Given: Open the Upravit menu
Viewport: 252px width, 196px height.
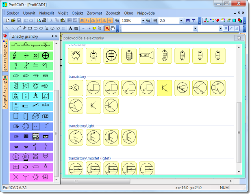Looking at the screenshot, I should (x=29, y=13).
